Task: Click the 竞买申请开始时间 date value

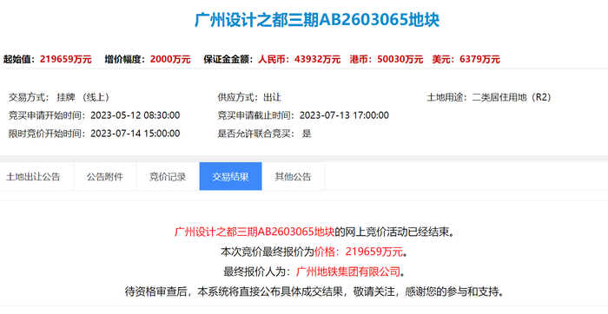Action: click(135, 115)
